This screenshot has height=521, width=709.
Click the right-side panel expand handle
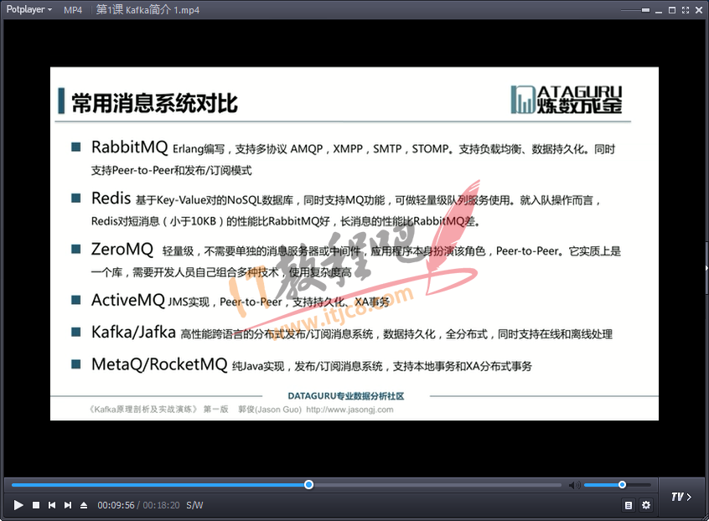tap(706, 268)
